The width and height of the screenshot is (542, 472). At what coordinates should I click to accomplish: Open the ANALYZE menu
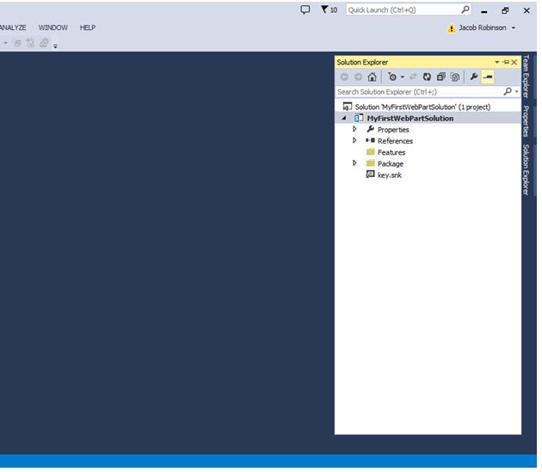point(13,28)
